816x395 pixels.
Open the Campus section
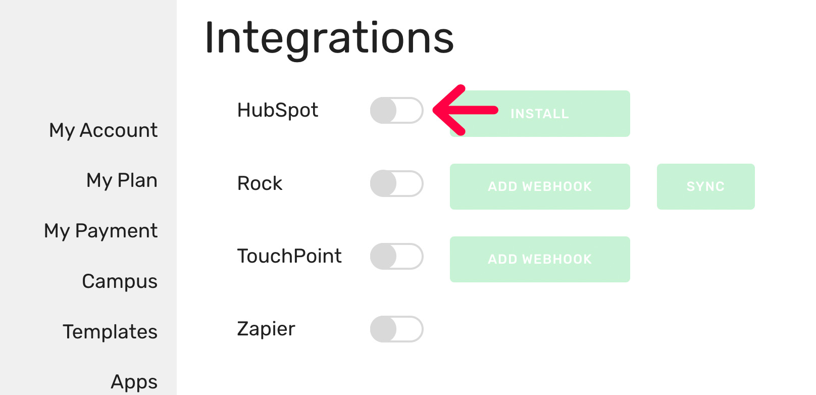tap(119, 281)
